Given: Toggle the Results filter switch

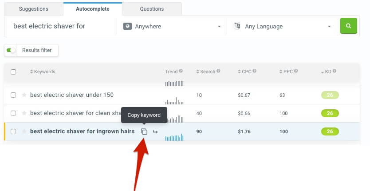Looking at the screenshot, I should (x=10, y=50).
